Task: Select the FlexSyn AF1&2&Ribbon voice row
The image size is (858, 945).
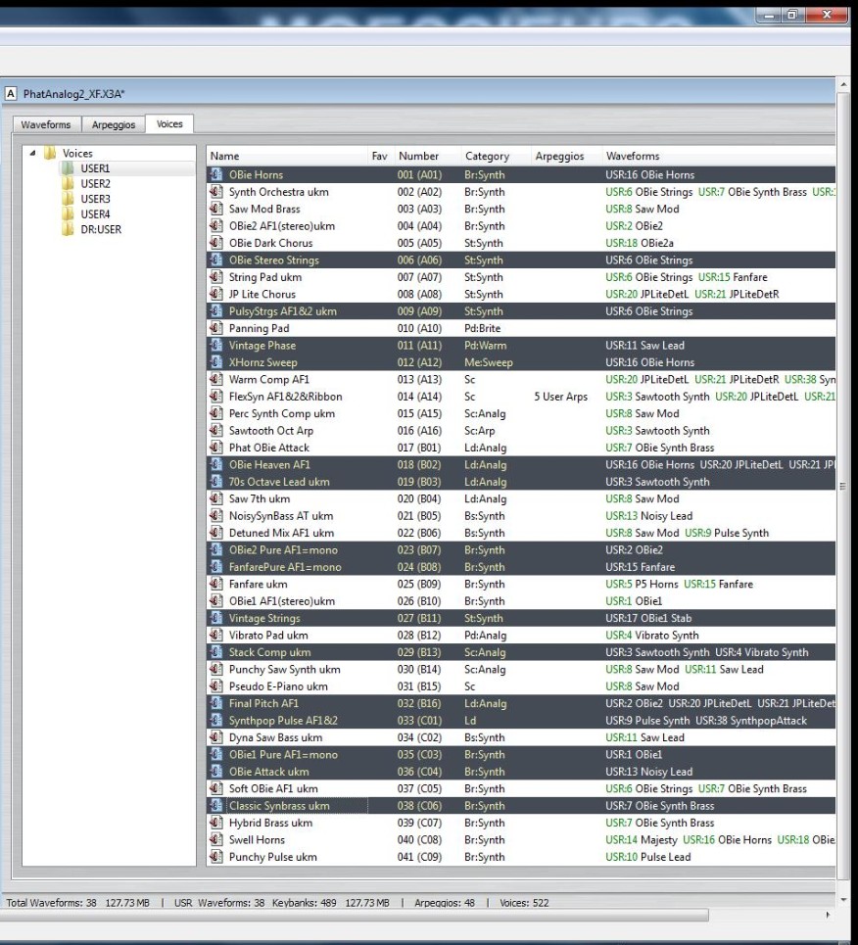Action: click(521, 397)
